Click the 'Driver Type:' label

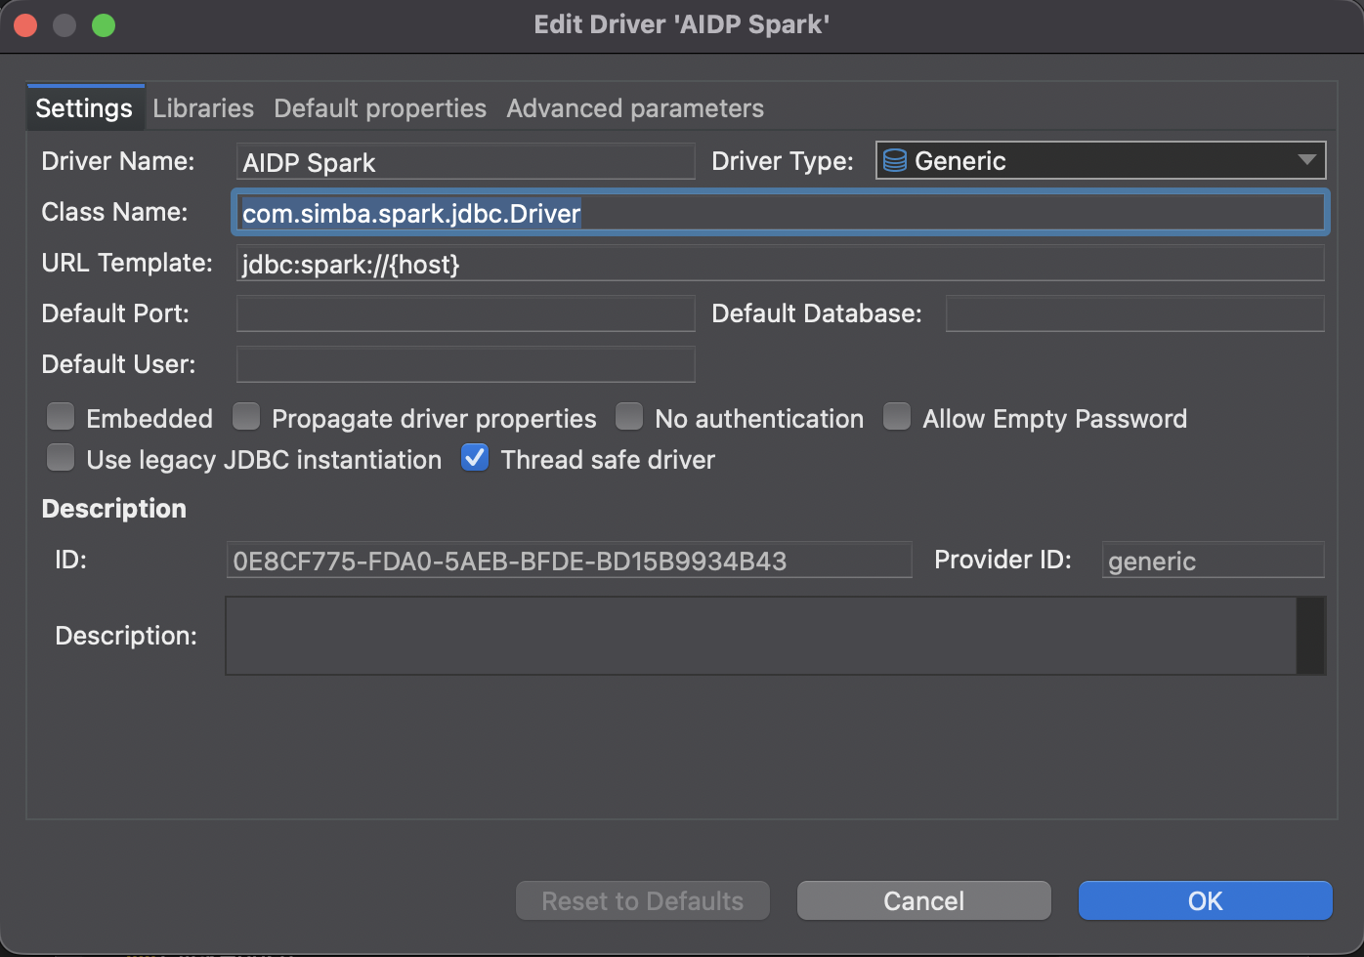783,161
